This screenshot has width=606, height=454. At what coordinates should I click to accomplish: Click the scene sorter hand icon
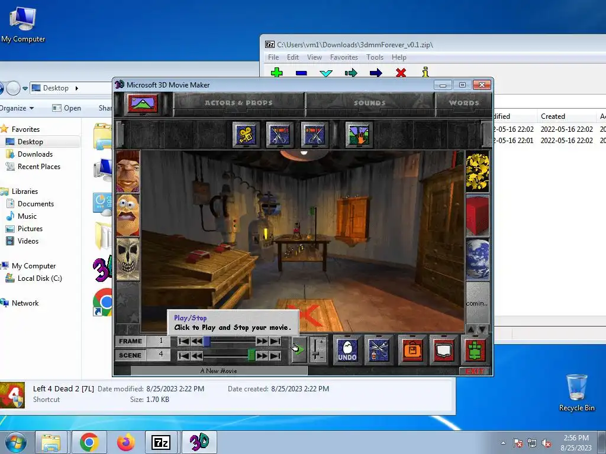click(x=359, y=135)
